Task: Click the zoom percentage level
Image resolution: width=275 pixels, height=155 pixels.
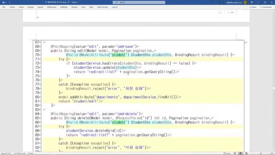Action: [x=272, y=153]
